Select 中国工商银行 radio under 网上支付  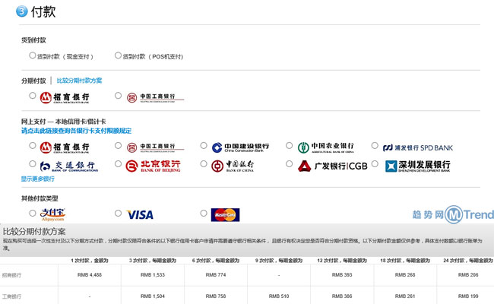118,146
